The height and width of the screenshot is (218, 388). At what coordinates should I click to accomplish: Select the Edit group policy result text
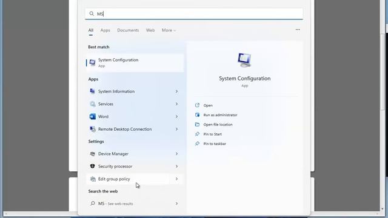click(x=114, y=179)
